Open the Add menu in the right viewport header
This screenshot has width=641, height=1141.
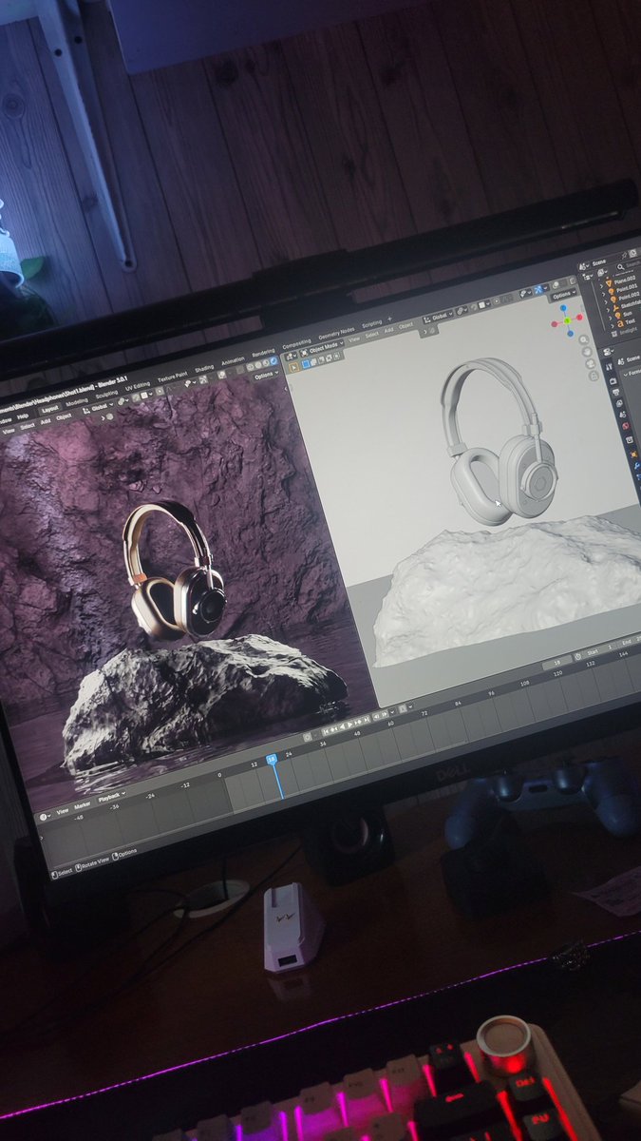(x=388, y=330)
